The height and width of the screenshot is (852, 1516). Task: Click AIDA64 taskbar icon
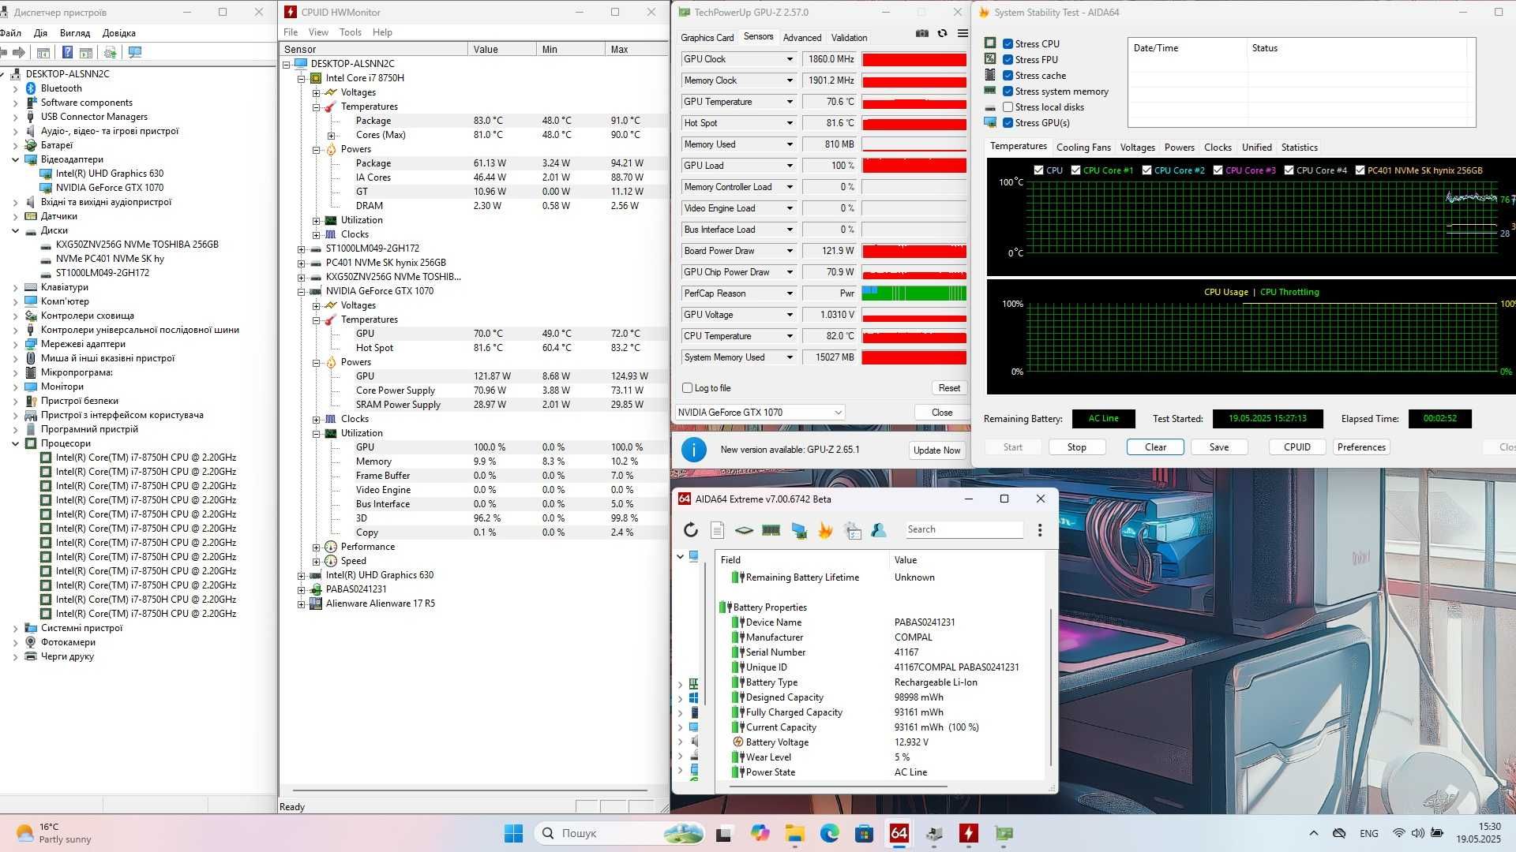[x=899, y=833]
